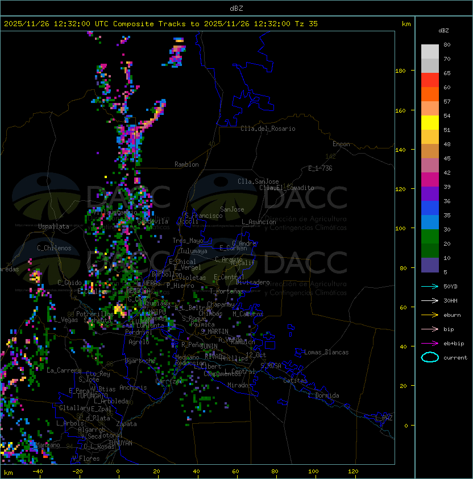
Task: Click the 'TUNUYAN' map label
Action: (121, 443)
